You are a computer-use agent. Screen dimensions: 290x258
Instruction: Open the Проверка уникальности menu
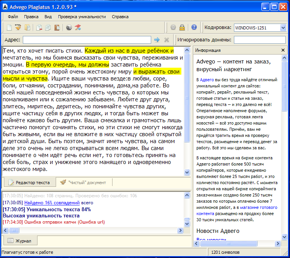click(x=82, y=17)
